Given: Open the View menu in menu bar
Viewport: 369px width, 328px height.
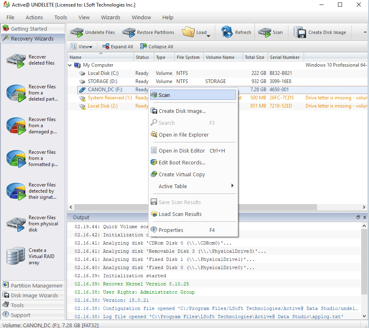Looking at the screenshot, I should 84,18.
